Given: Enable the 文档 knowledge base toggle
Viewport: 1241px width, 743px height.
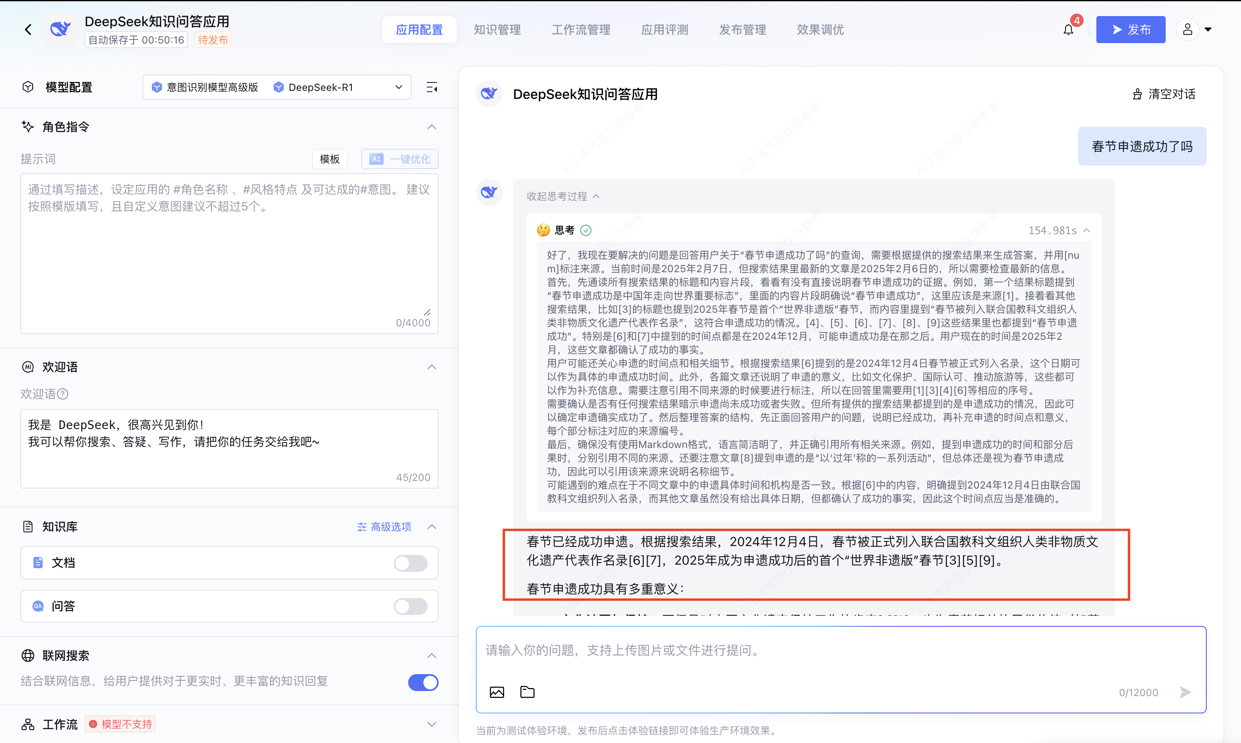Looking at the screenshot, I should [410, 563].
